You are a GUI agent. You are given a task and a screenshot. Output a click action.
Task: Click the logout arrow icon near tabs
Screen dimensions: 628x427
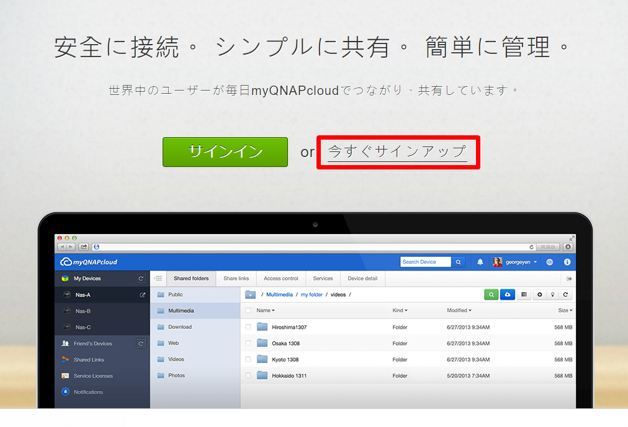coord(568,279)
